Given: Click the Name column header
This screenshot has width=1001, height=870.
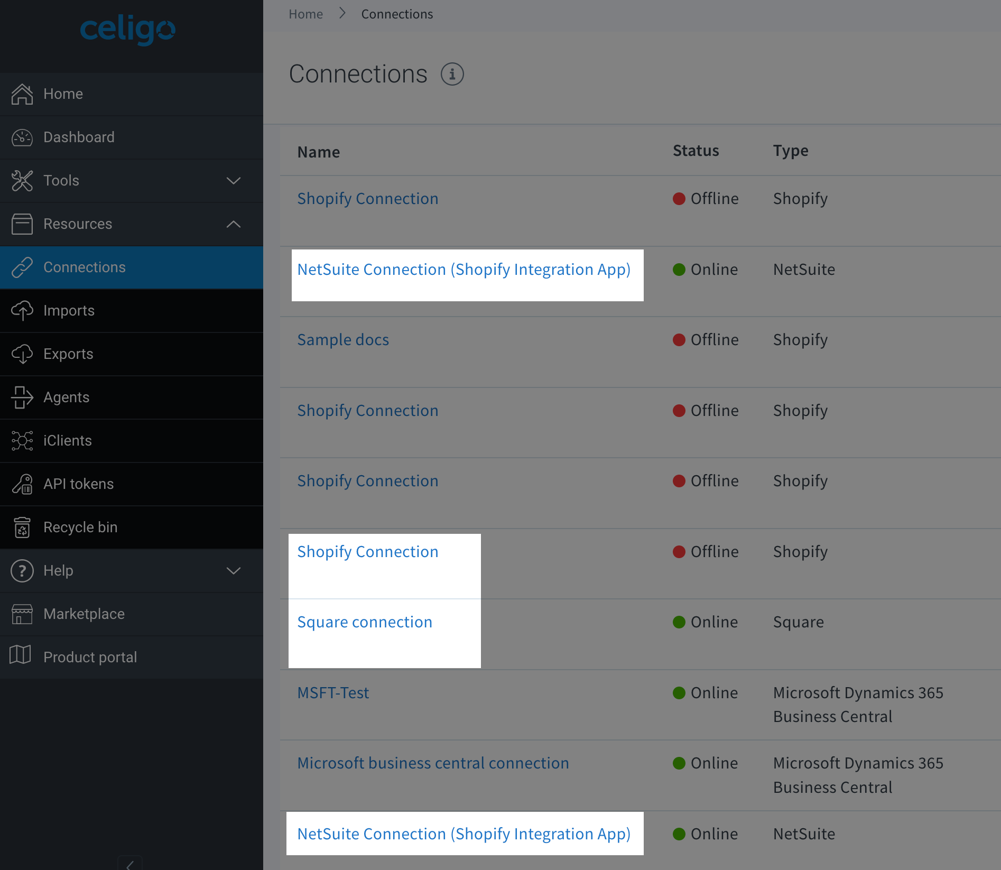Looking at the screenshot, I should click(319, 152).
